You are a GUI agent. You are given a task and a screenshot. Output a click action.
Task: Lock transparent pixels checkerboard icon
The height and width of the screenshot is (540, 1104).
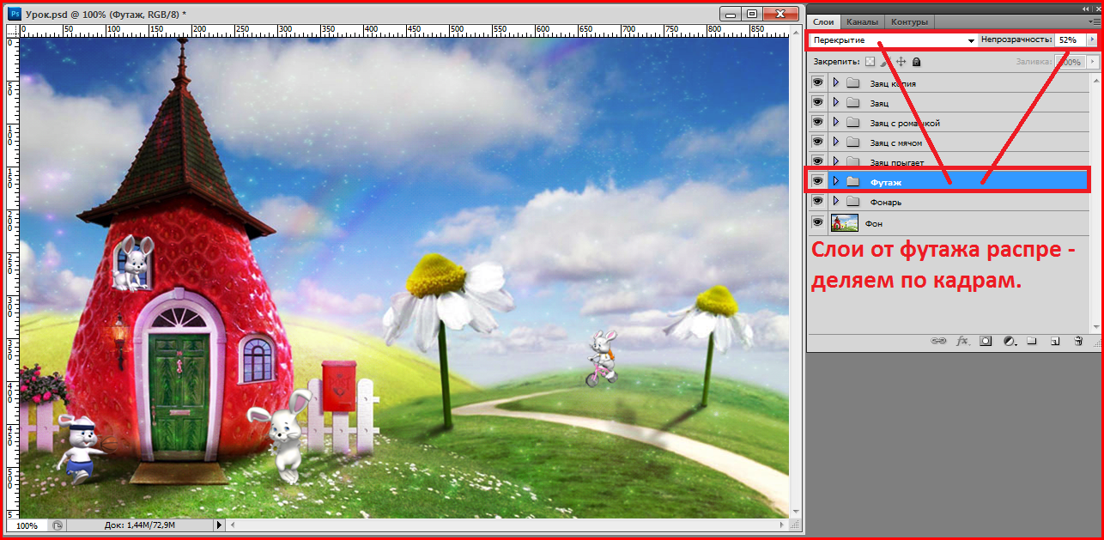870,62
